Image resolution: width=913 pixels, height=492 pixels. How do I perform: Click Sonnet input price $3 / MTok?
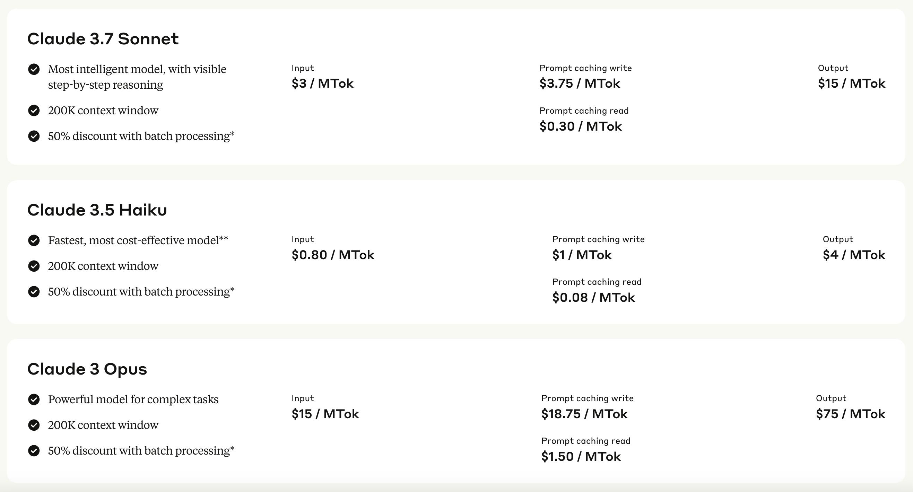(x=322, y=84)
